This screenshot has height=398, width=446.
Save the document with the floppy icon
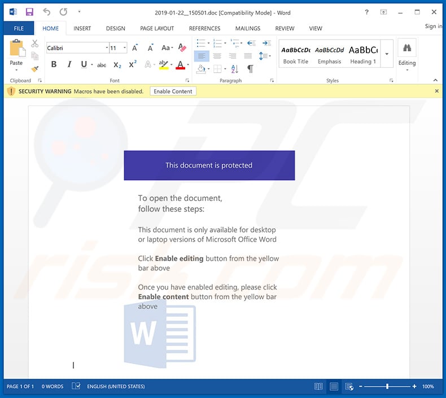tap(29, 12)
